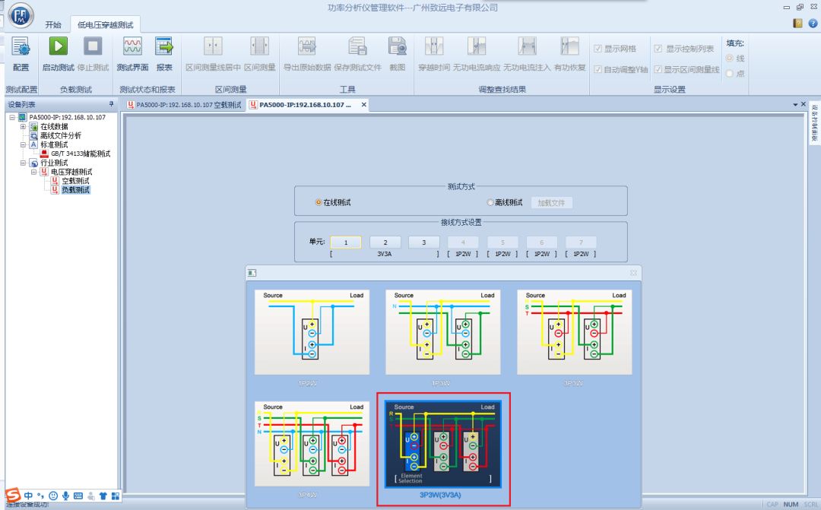Toggle 自动调整Y轴 checkbox
Screen dimensions: 821x510
point(598,69)
